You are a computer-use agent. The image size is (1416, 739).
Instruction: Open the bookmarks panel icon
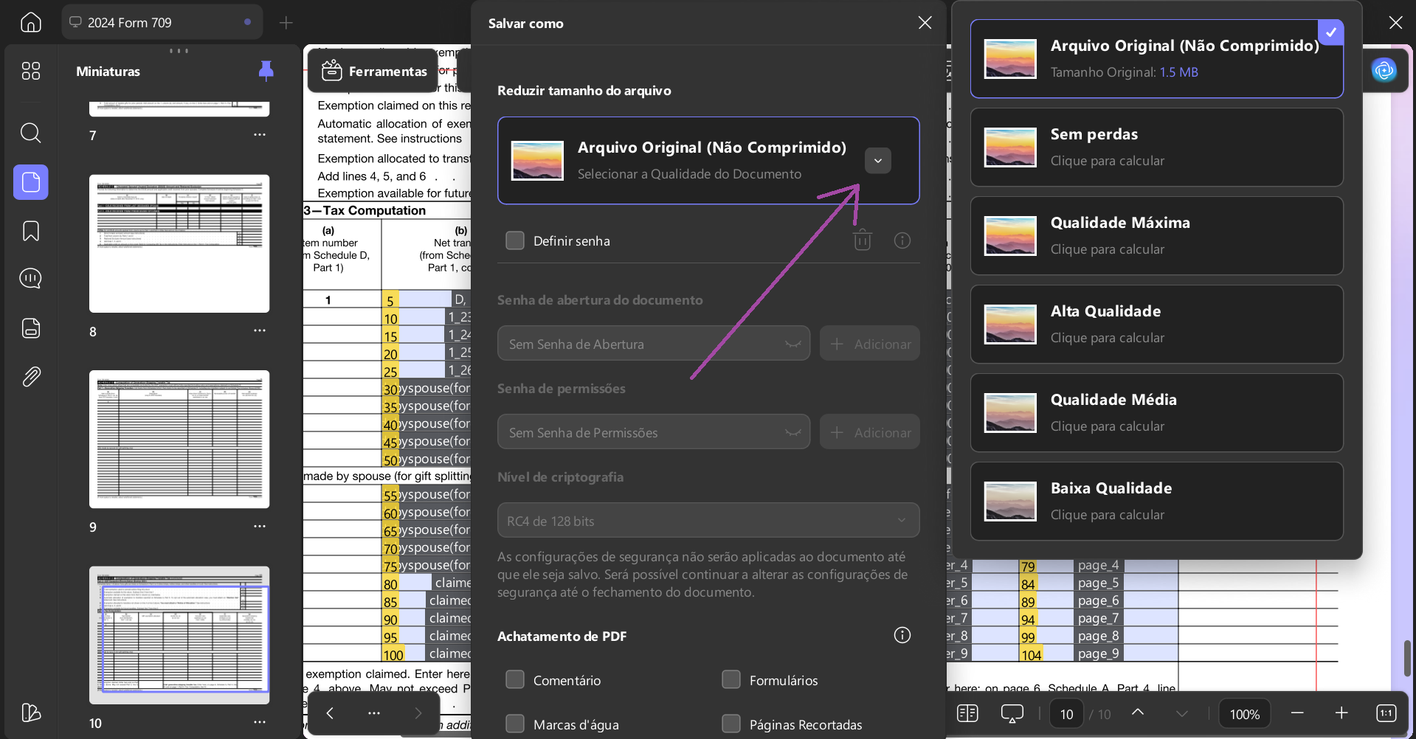click(30, 231)
